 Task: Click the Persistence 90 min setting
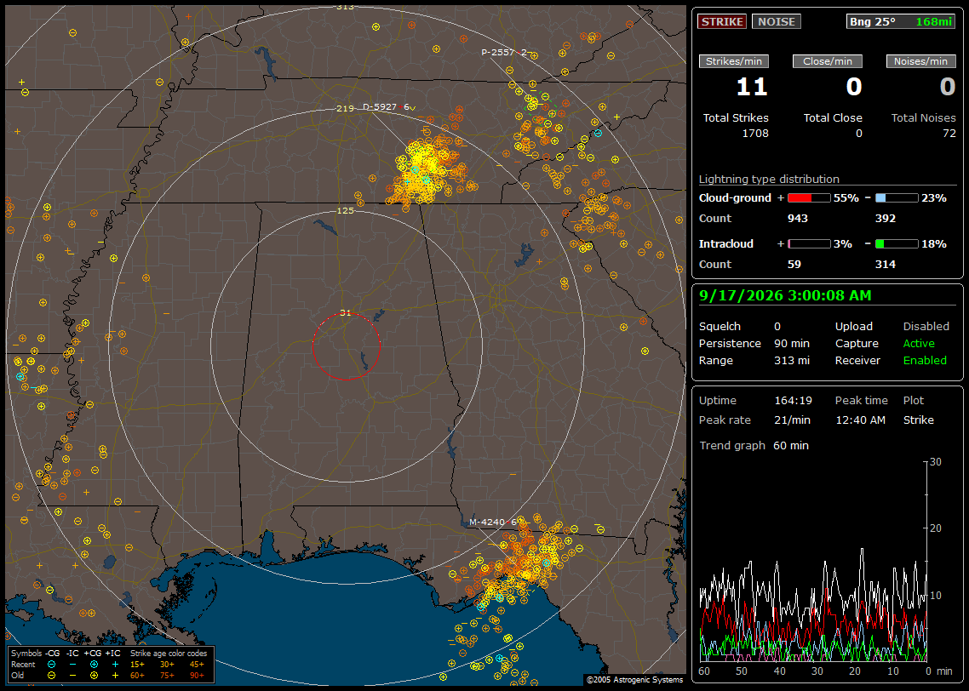click(754, 343)
